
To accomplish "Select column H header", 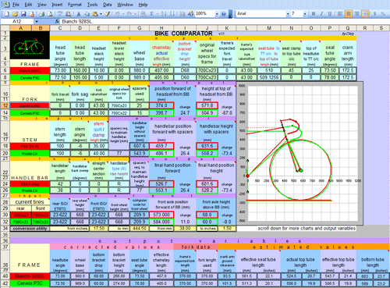I will pos(161,28).
